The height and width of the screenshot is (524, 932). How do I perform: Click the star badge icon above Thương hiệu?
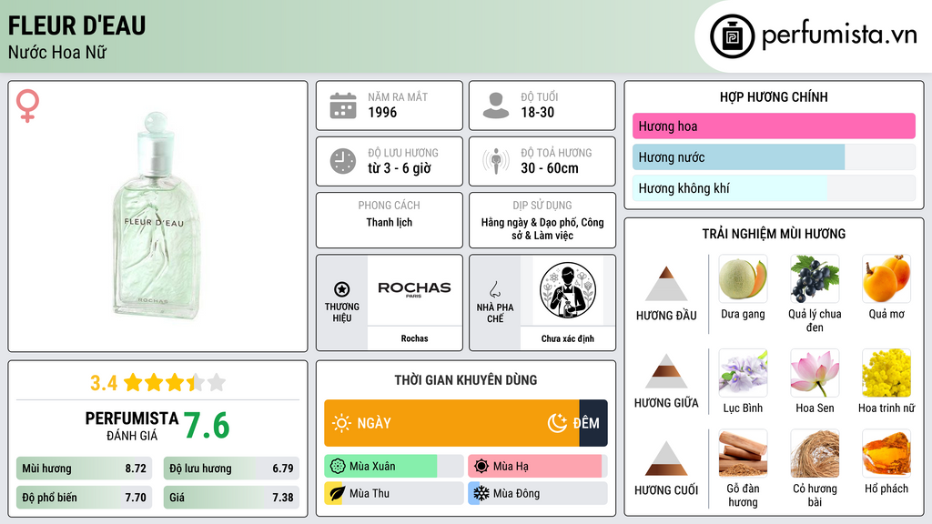point(342,289)
